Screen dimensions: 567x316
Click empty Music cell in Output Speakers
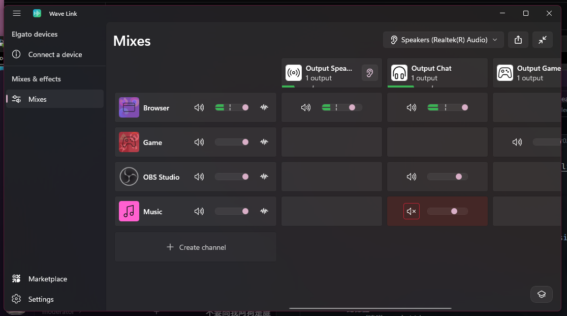tap(332, 211)
